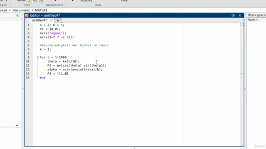This screenshot has height=149, width=266.
Task: Open the MATLAB folder in address bar
Action: point(41,10)
